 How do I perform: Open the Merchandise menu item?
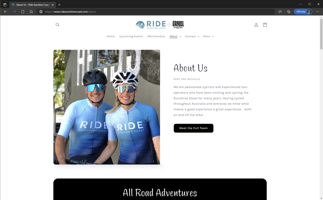point(156,36)
